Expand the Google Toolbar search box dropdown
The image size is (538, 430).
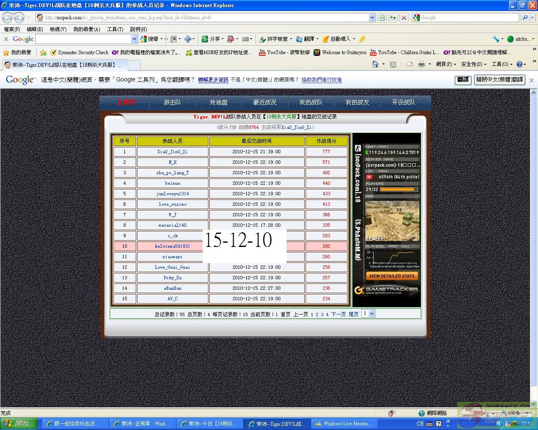coord(134,39)
